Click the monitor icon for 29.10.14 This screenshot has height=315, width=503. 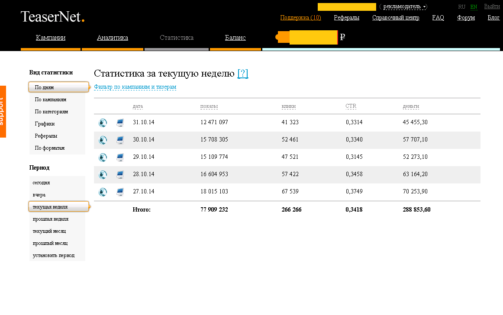[120, 157]
